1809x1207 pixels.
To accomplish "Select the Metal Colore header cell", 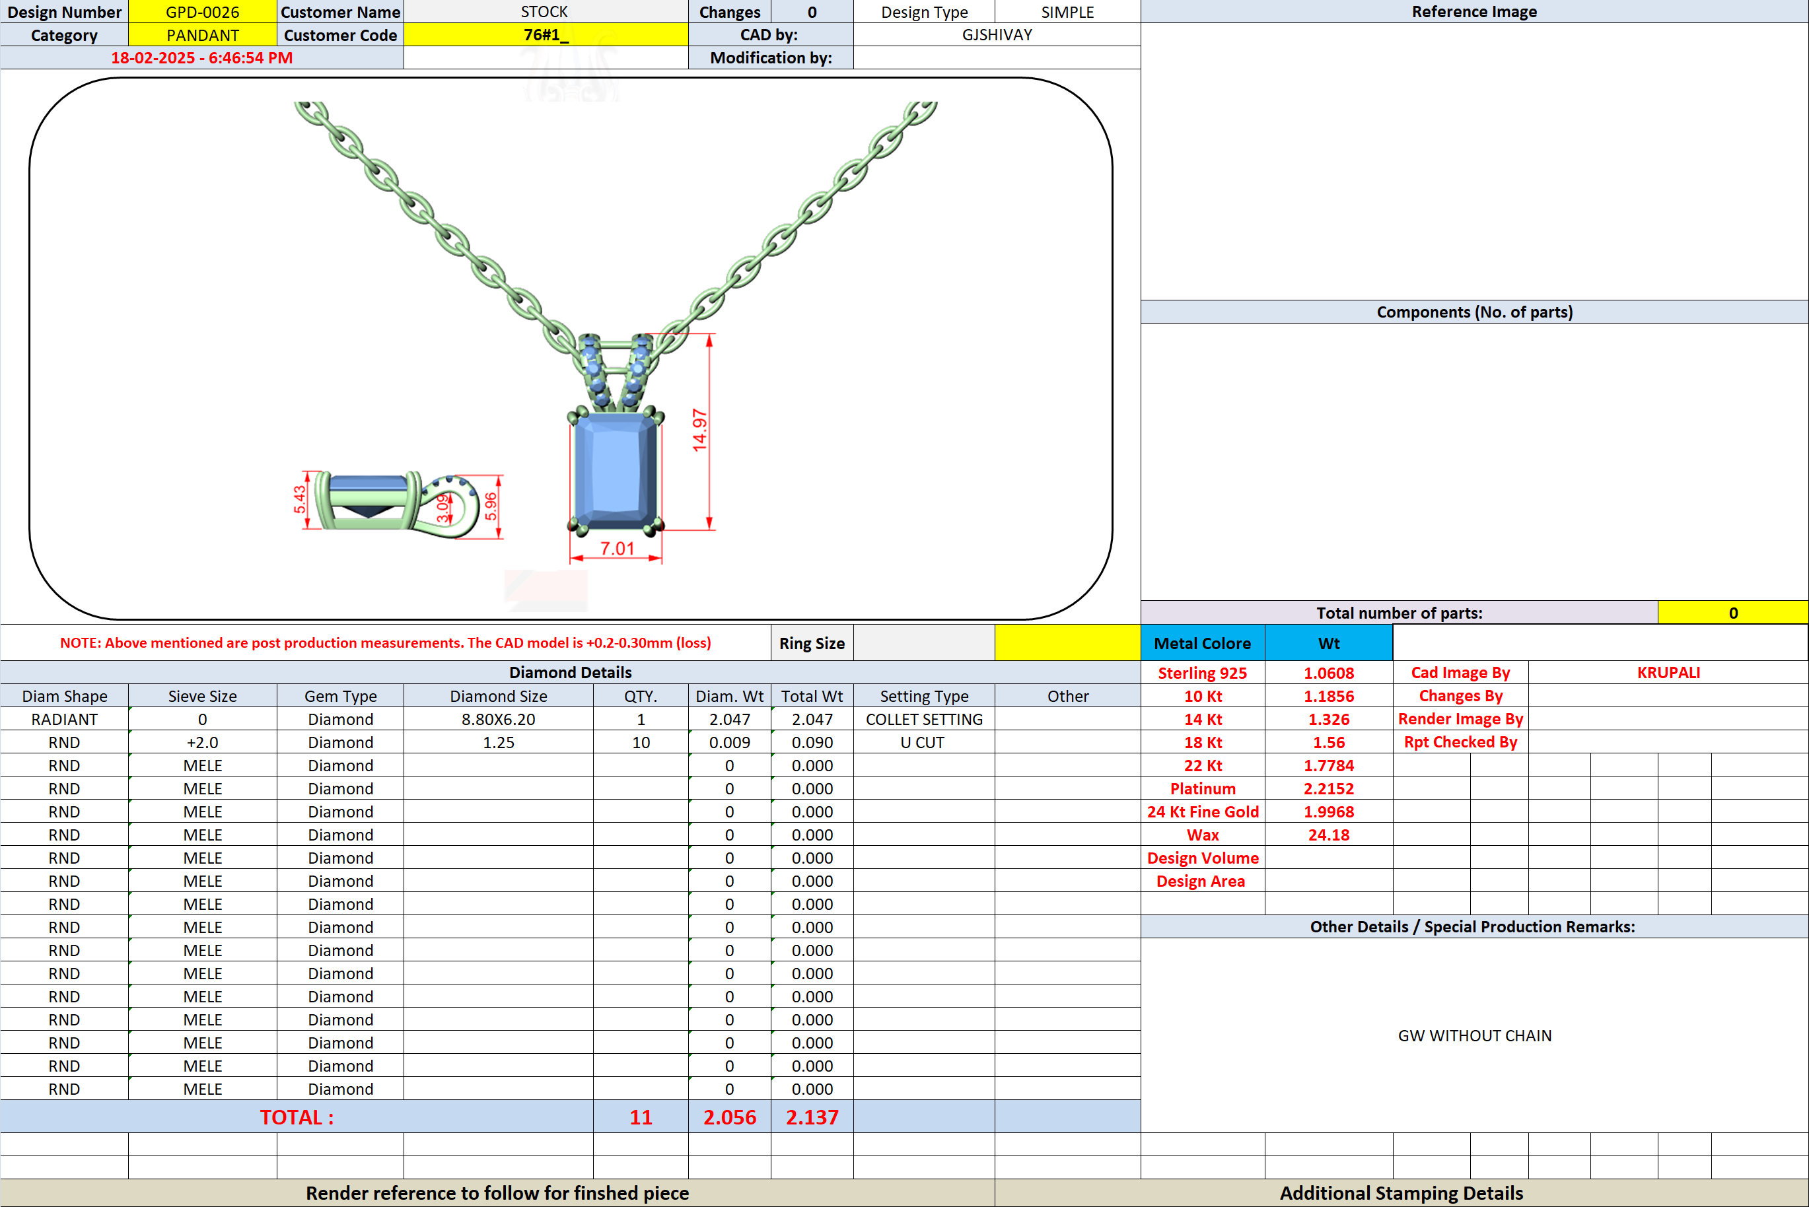I will 1203,642.
